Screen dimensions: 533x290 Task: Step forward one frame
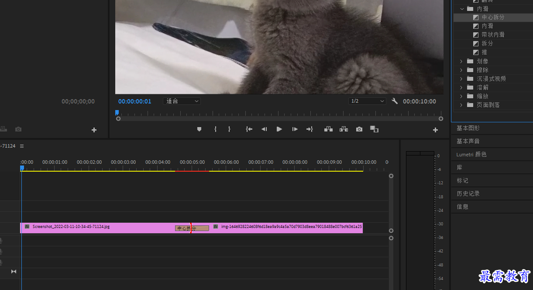295,129
